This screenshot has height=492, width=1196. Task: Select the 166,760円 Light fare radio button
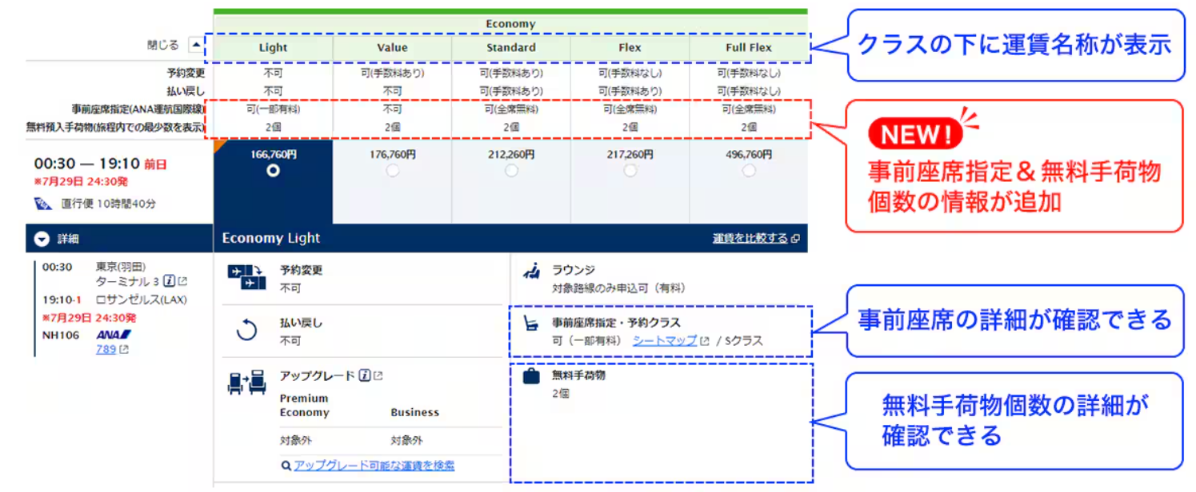click(273, 170)
